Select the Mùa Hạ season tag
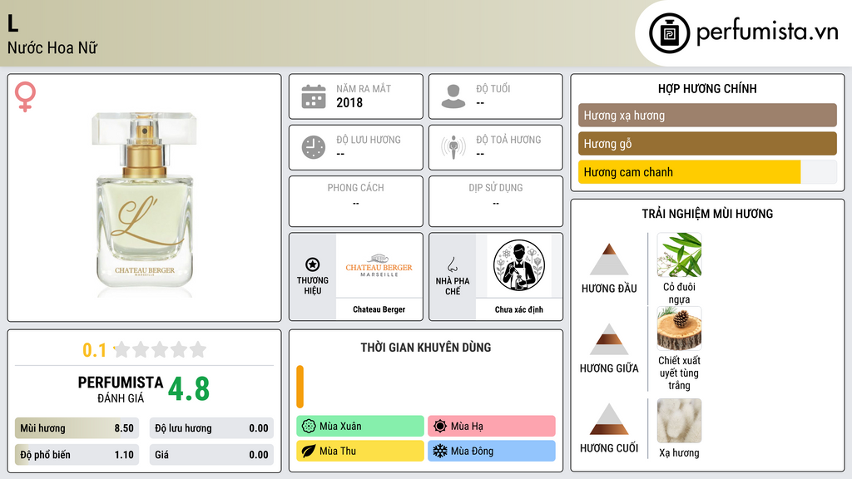Image resolution: width=852 pixels, height=479 pixels. click(x=492, y=427)
